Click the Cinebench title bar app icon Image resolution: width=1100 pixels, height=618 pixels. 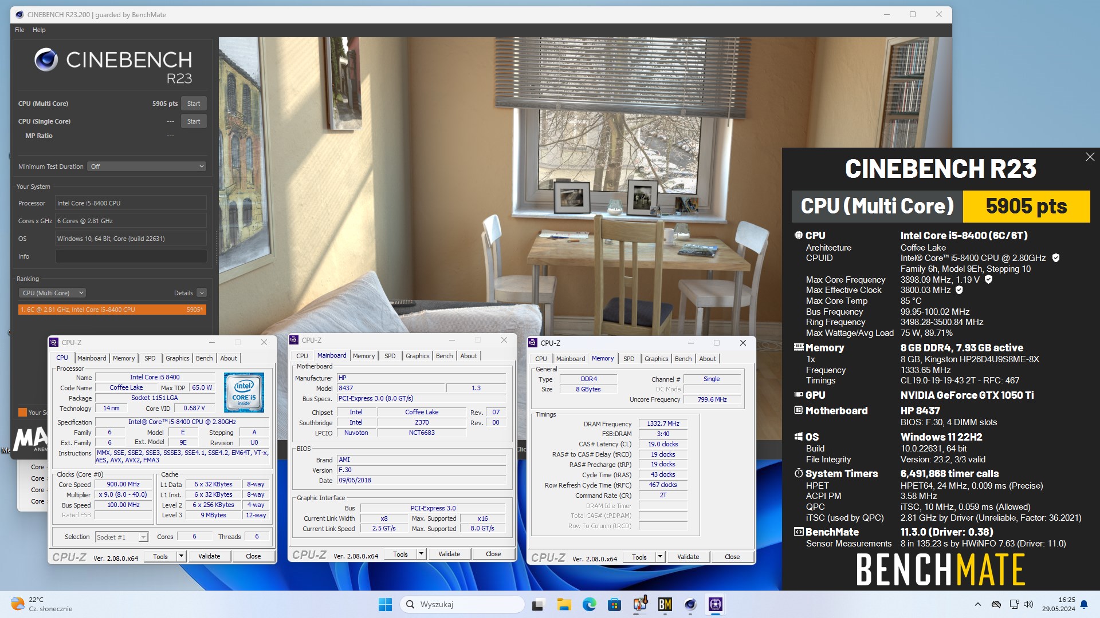tap(19, 14)
